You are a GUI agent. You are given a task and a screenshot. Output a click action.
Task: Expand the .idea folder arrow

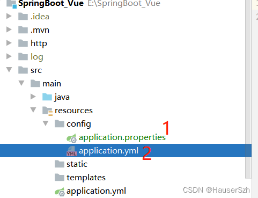9,16
